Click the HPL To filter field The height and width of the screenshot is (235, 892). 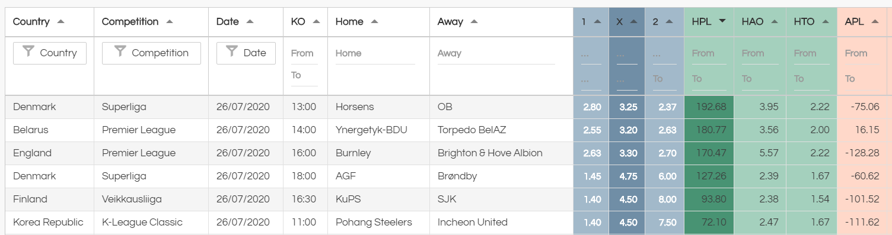click(x=709, y=79)
